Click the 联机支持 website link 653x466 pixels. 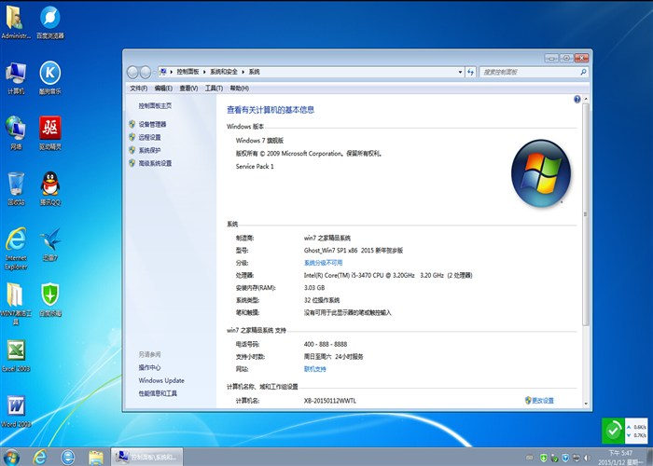coord(315,369)
